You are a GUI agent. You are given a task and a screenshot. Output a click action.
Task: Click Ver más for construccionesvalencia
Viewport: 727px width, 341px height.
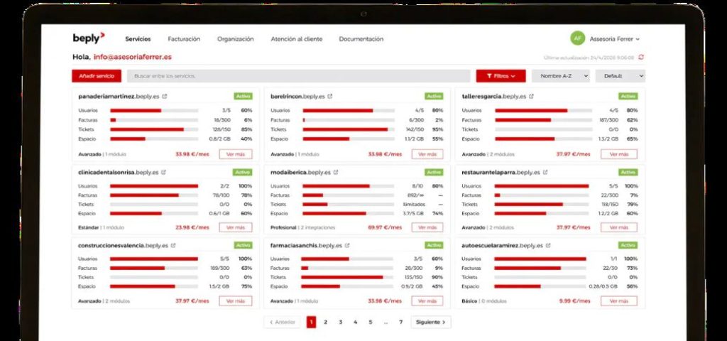236,301
